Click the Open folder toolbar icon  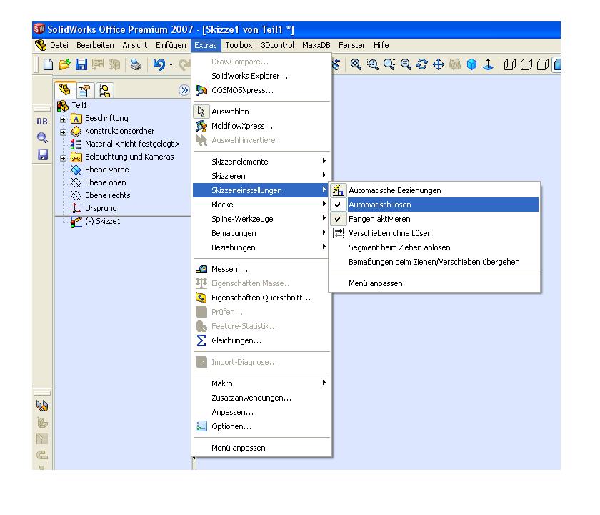click(x=65, y=64)
